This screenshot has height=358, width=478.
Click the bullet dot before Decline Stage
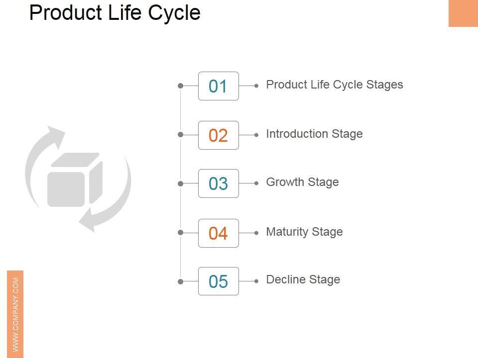pyautogui.click(x=256, y=281)
